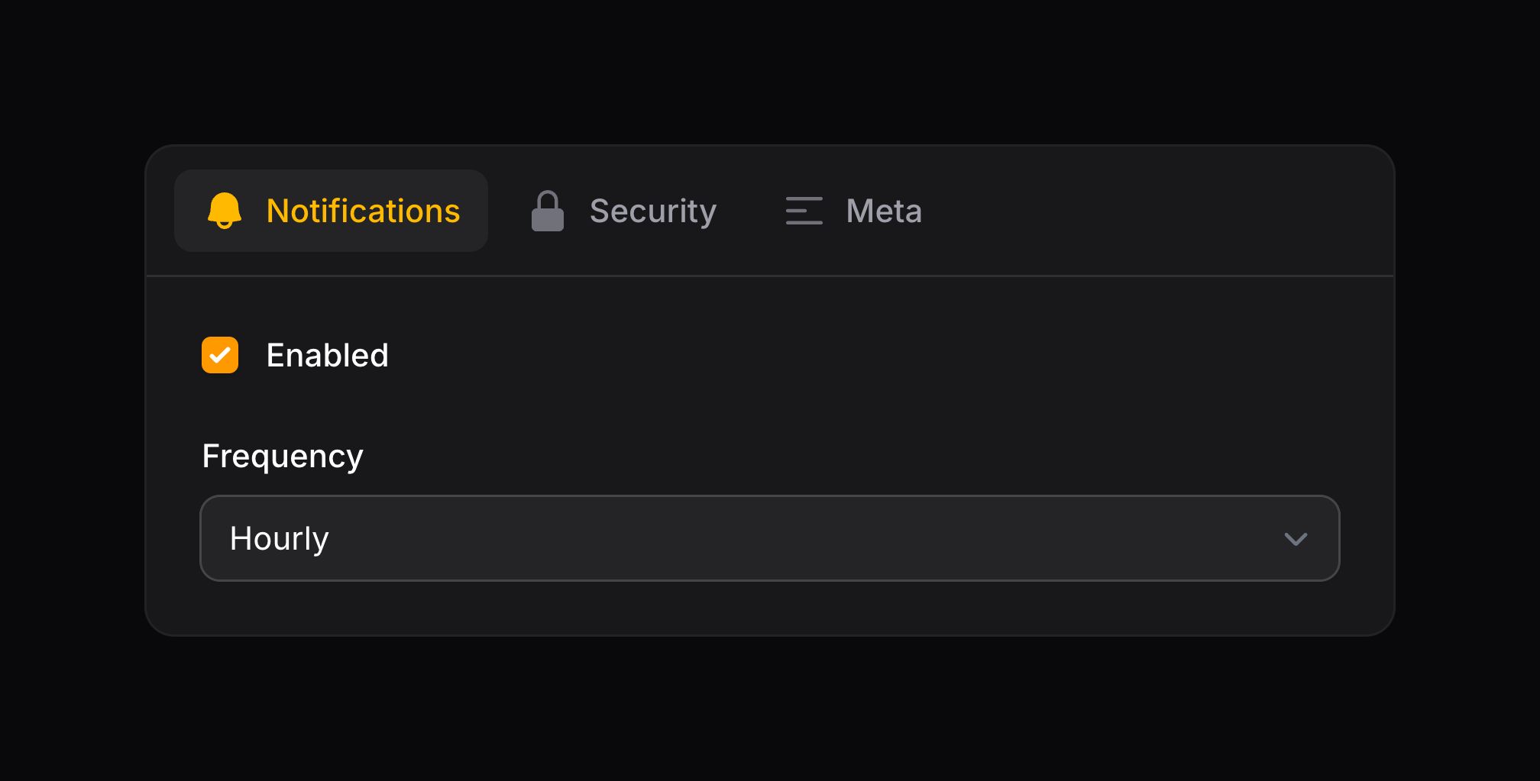Click the Frequency heading

[282, 455]
